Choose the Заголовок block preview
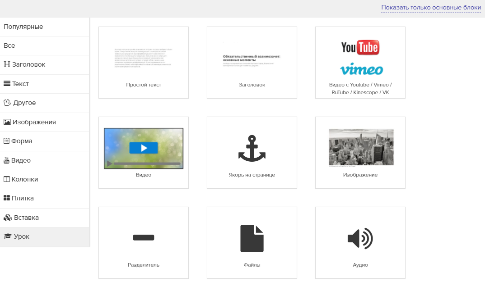Image resolution: width=485 pixels, height=286 pixels. click(x=252, y=63)
